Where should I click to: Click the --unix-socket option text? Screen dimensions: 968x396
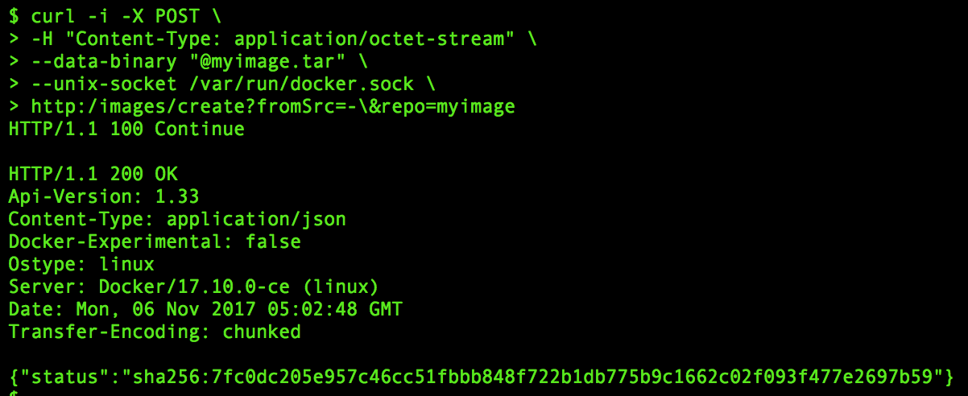105,84
